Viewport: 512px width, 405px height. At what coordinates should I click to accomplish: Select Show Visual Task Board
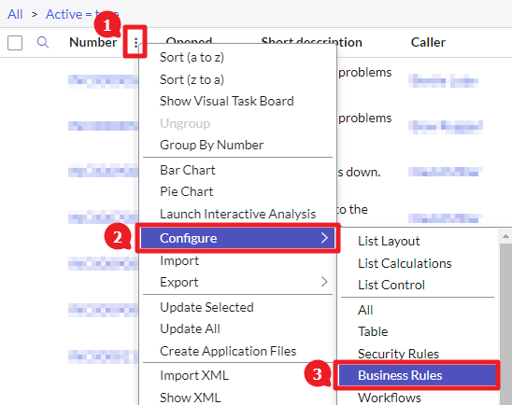[227, 101]
